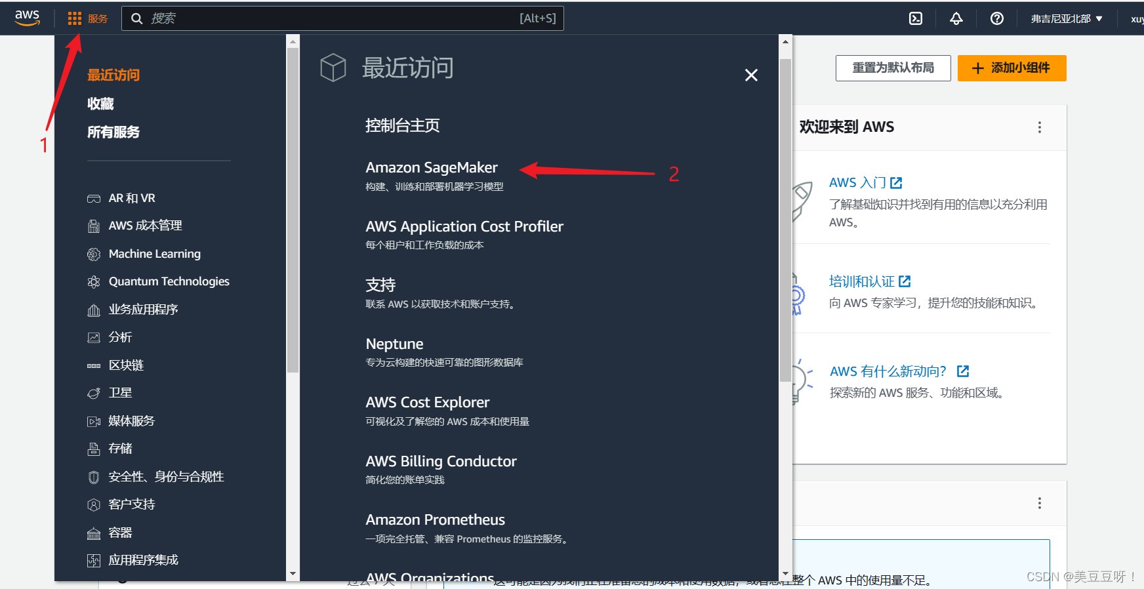Image resolution: width=1144 pixels, height=589 pixels.
Task: Open 控制台主页 from recent list
Action: (403, 125)
